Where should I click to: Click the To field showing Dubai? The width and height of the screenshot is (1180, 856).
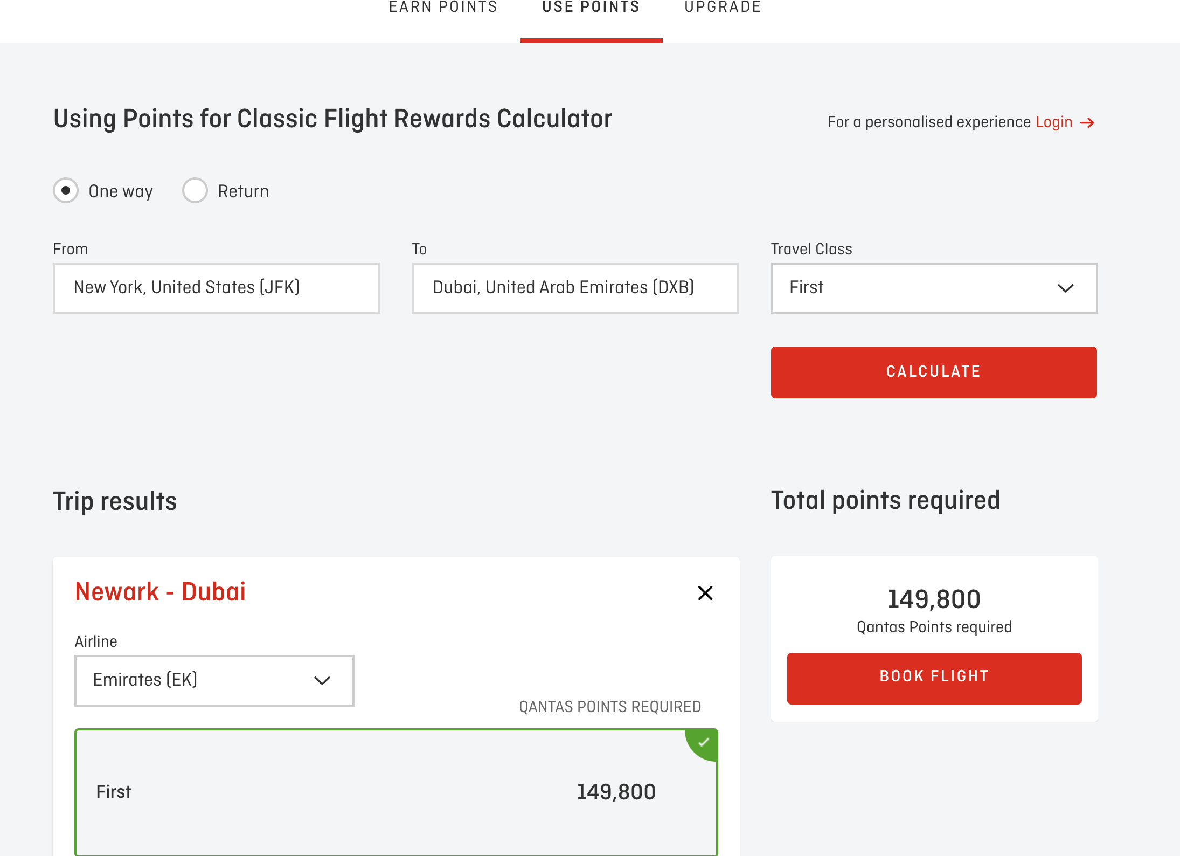coord(575,288)
